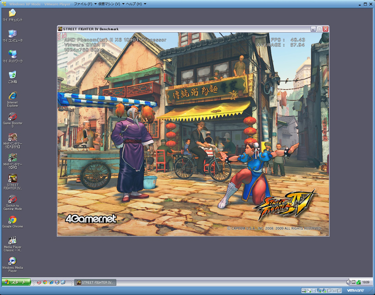Select the STREET FIGHTER IV desktop shortcut
The width and height of the screenshot is (375, 295).
coord(13,182)
